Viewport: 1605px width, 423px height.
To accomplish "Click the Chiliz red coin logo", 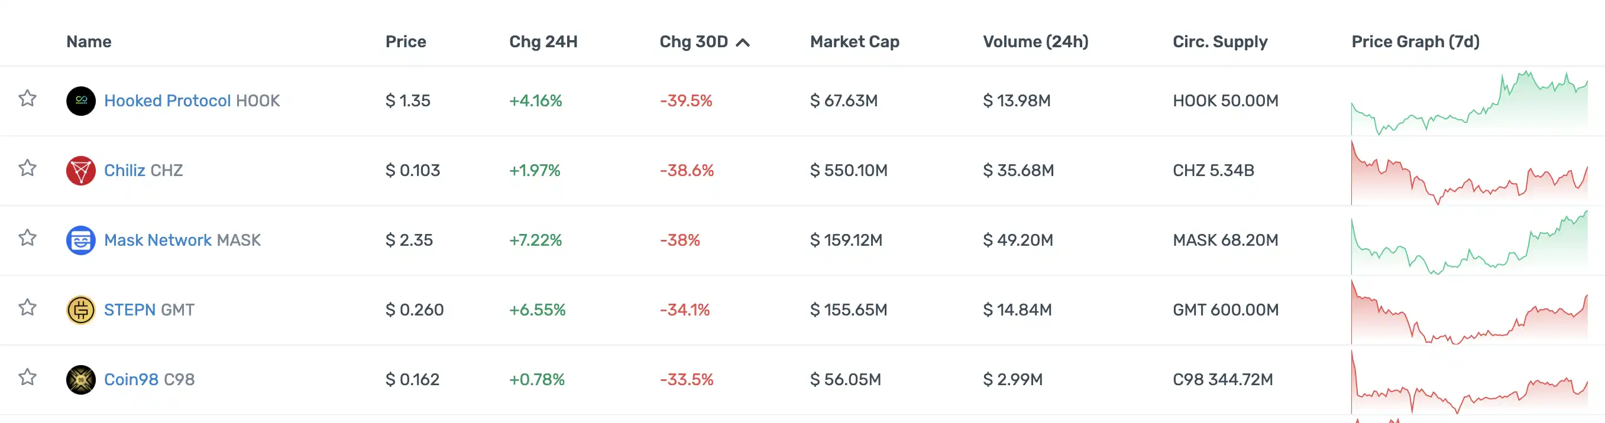I will tap(81, 171).
